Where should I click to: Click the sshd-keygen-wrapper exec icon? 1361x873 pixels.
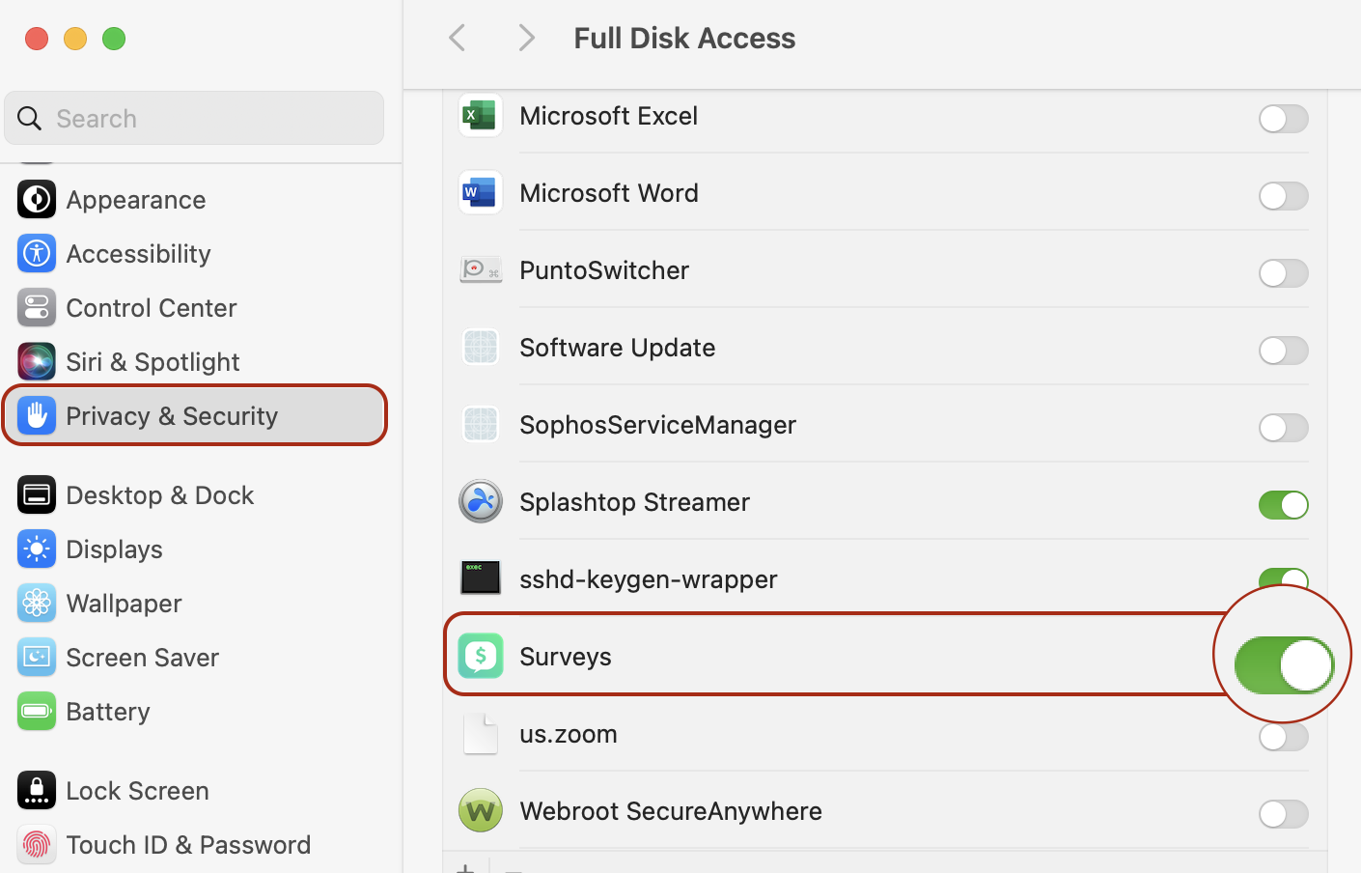[x=480, y=578]
